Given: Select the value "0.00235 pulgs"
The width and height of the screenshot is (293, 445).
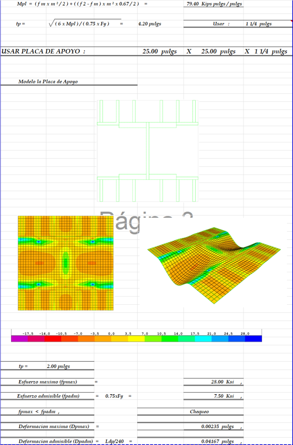Looking at the screenshot, I should [x=217, y=426].
